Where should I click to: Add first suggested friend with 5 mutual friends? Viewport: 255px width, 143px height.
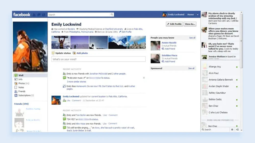(168, 49)
